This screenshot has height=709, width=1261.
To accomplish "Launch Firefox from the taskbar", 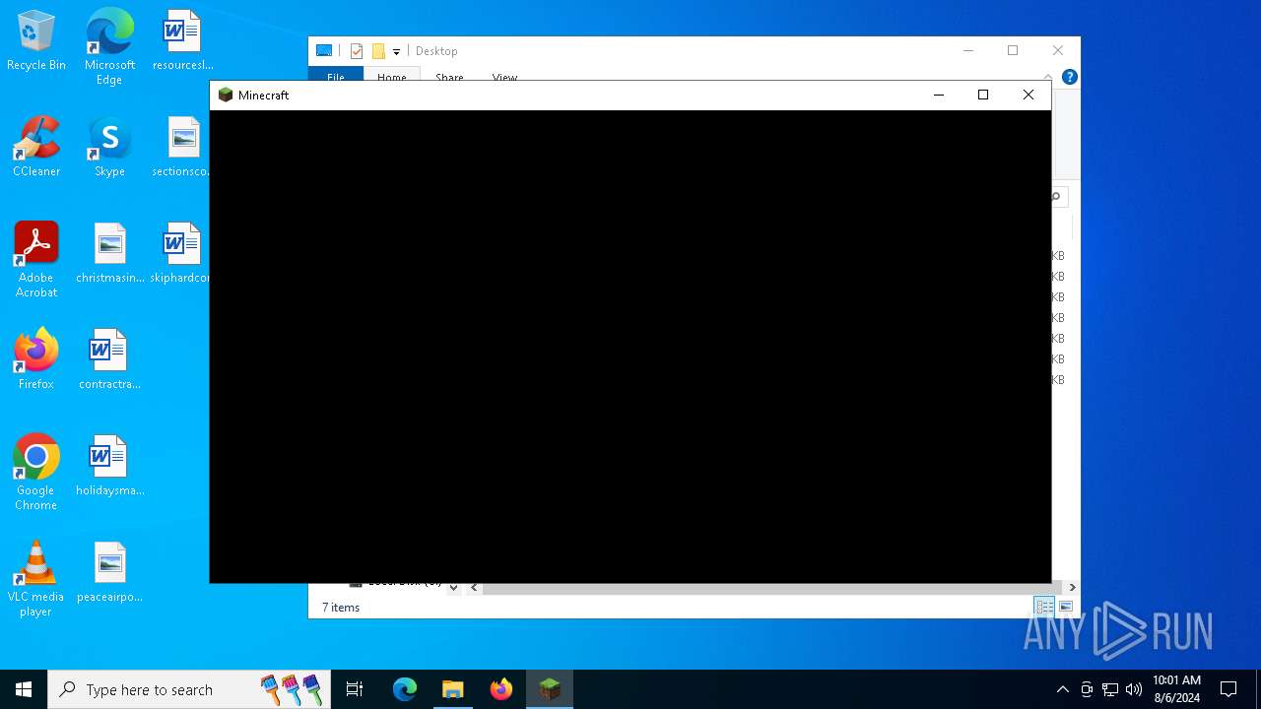I will [501, 689].
